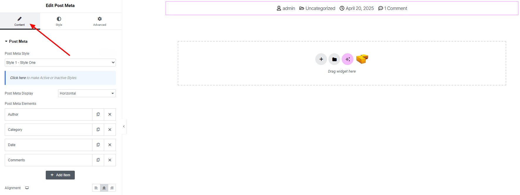Viewport: 520px width, 195px height.
Task: Open the template library folder icon
Action: click(x=334, y=59)
